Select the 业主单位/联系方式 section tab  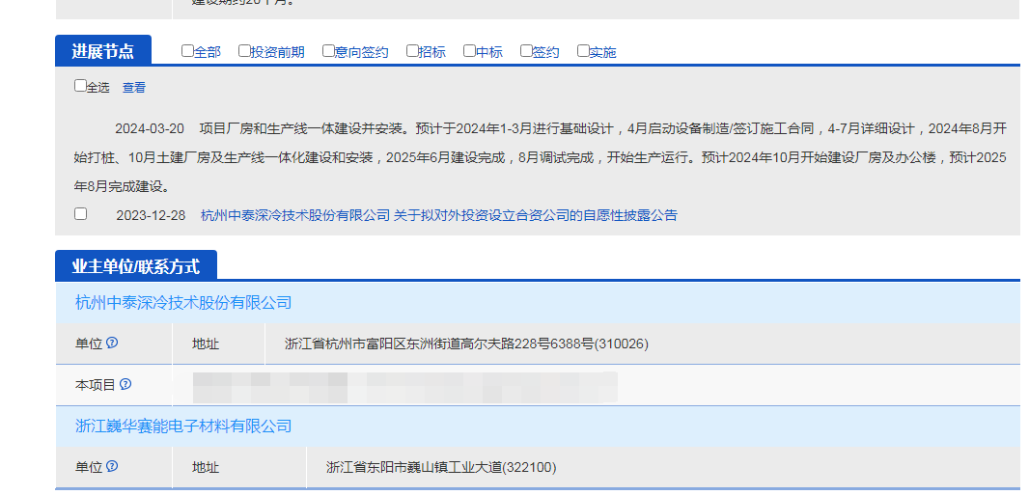(x=136, y=265)
